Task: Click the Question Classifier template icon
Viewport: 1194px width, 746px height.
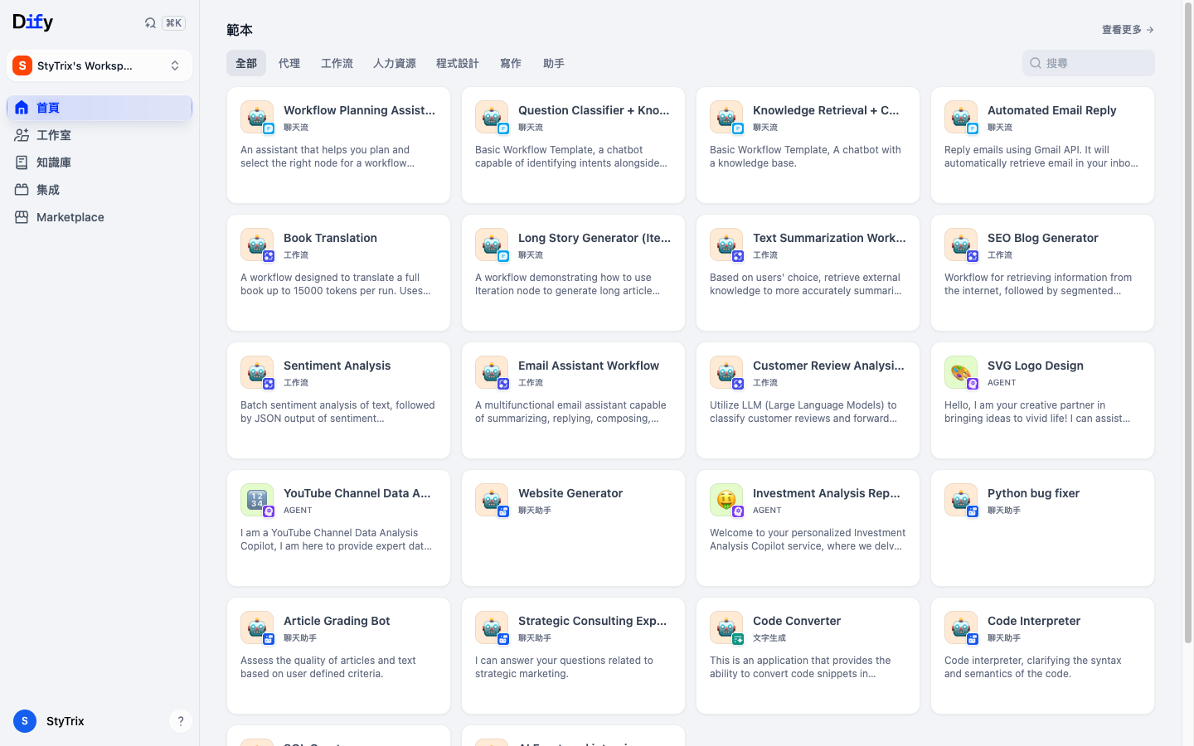Action: tap(492, 118)
